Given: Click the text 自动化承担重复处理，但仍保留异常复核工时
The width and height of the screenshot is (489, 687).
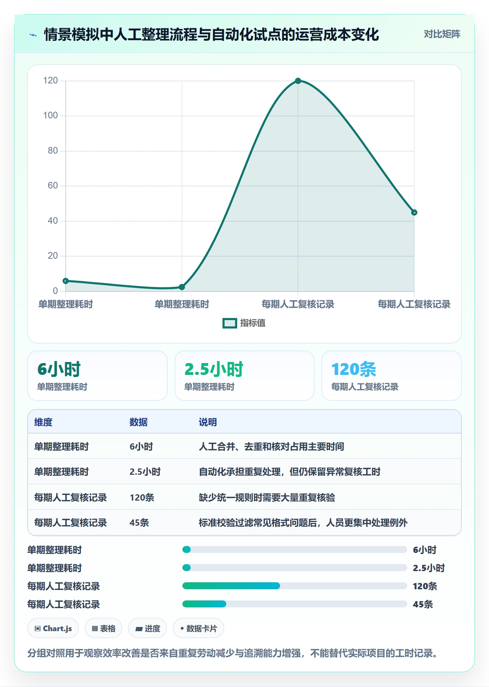Looking at the screenshot, I should tap(290, 472).
